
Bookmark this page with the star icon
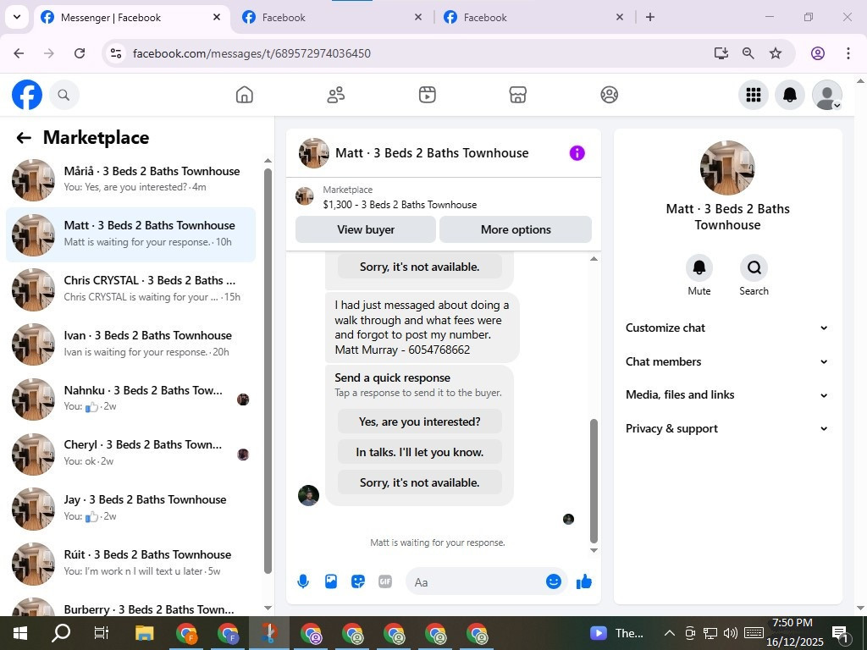point(776,53)
